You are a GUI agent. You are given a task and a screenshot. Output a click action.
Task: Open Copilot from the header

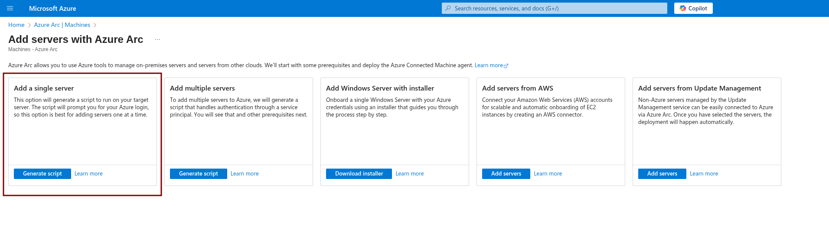tap(693, 8)
